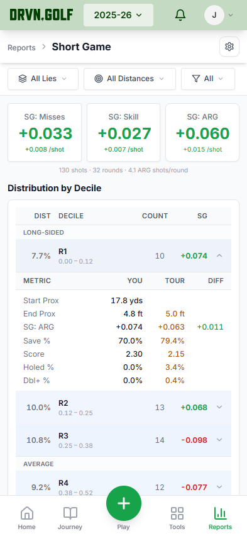247x536 pixels.
Task: Collapse the R1 decile row
Action: (x=123, y=255)
